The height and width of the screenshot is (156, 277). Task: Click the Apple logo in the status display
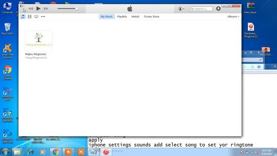point(130,9)
